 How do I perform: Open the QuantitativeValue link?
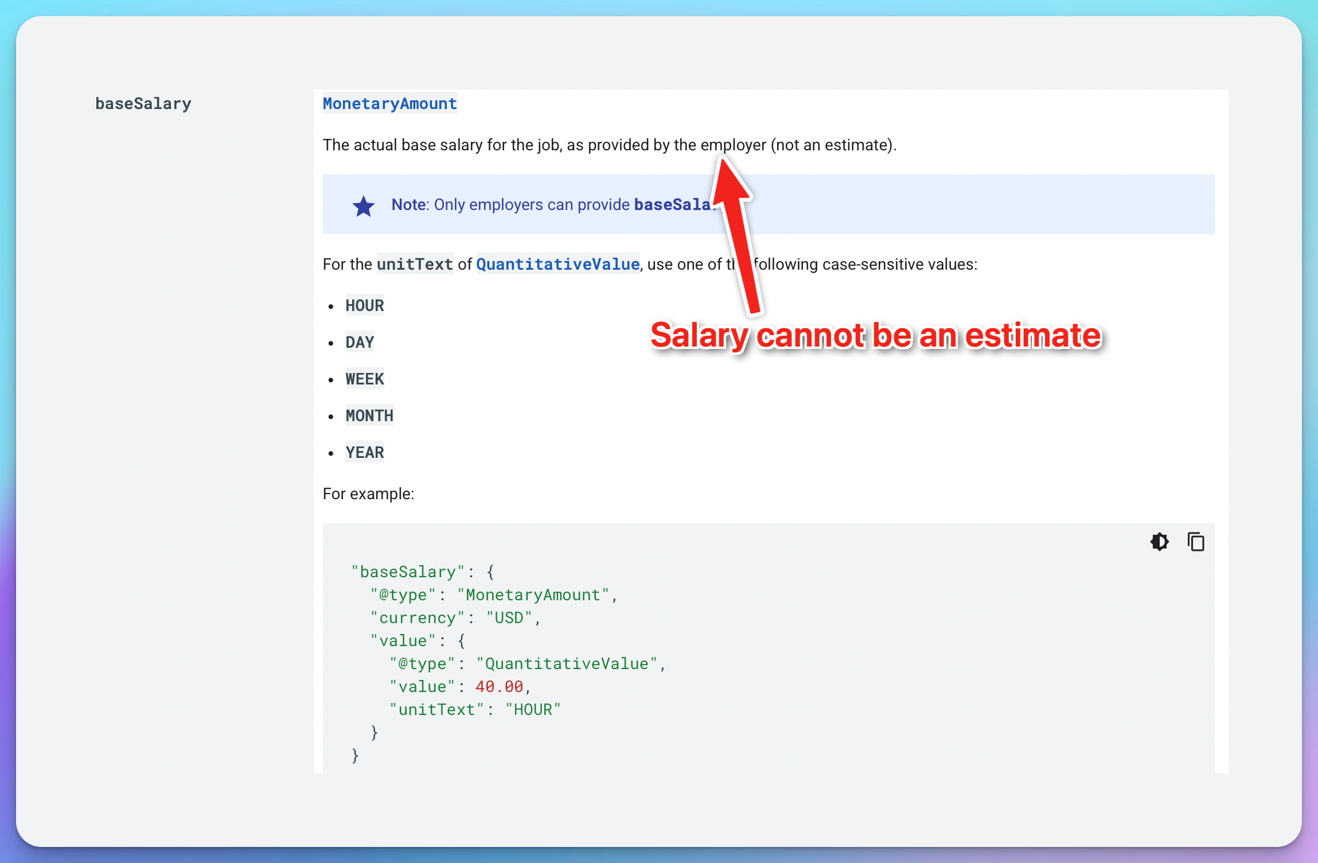point(557,264)
